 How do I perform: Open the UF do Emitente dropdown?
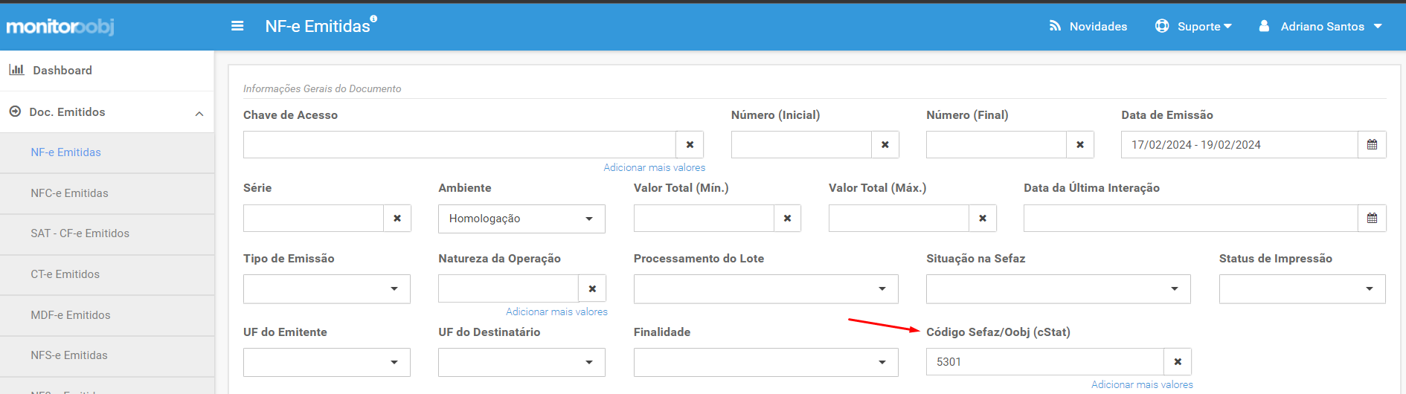point(327,363)
